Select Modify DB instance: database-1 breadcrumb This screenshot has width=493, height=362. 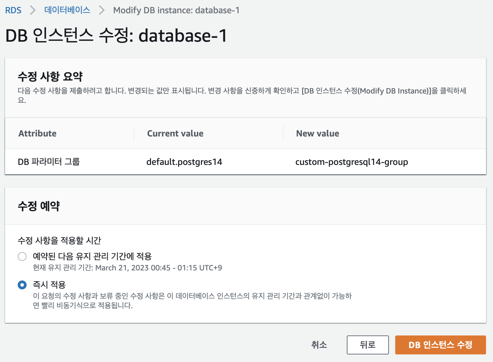176,10
